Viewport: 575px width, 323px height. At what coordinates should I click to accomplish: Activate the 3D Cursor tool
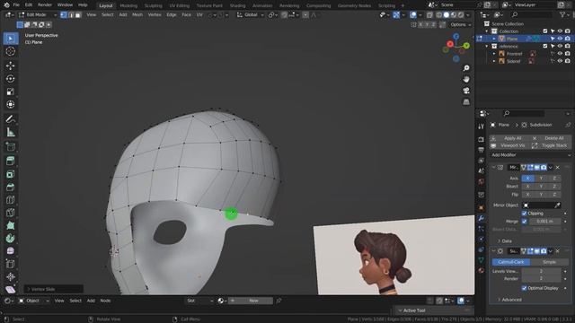[10, 51]
